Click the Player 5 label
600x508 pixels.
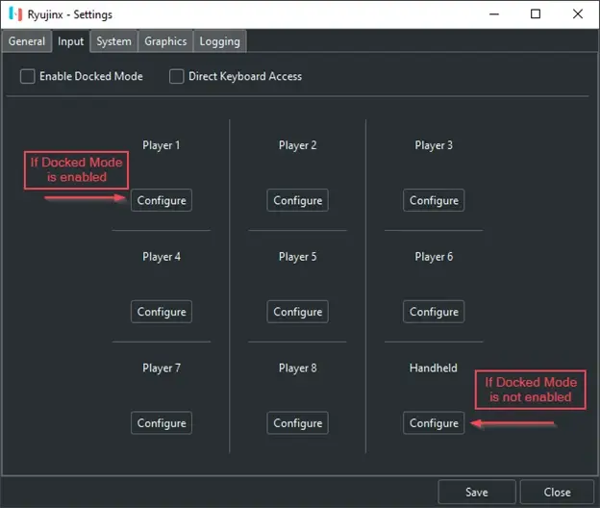(x=298, y=257)
